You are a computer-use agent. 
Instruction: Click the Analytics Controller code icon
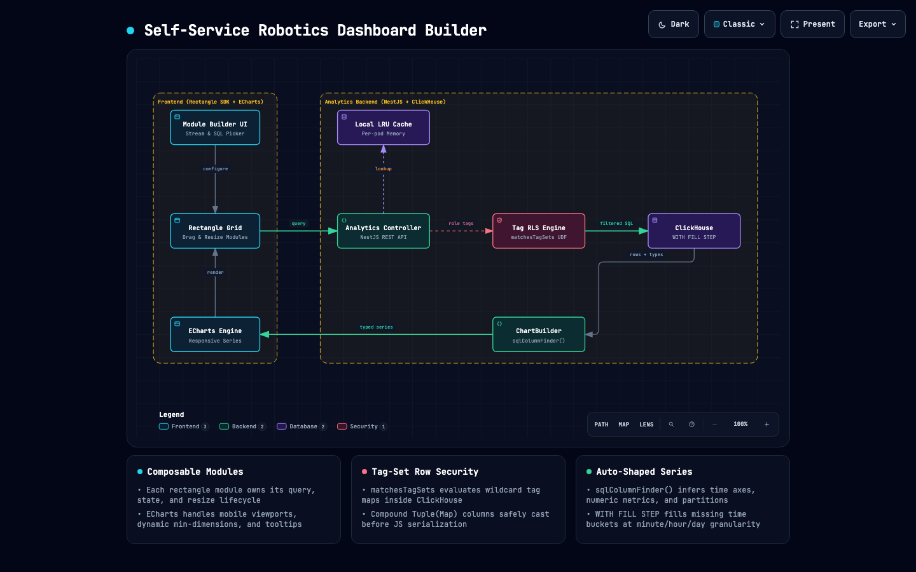(344, 220)
